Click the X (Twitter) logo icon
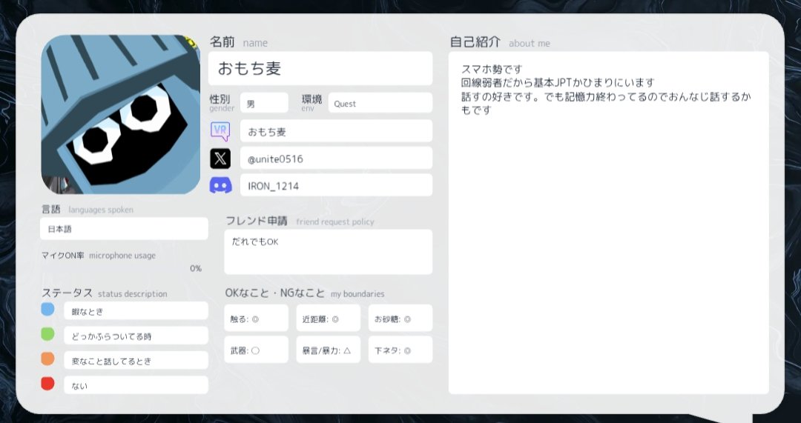Image resolution: width=801 pixels, height=423 pixels. [220, 159]
